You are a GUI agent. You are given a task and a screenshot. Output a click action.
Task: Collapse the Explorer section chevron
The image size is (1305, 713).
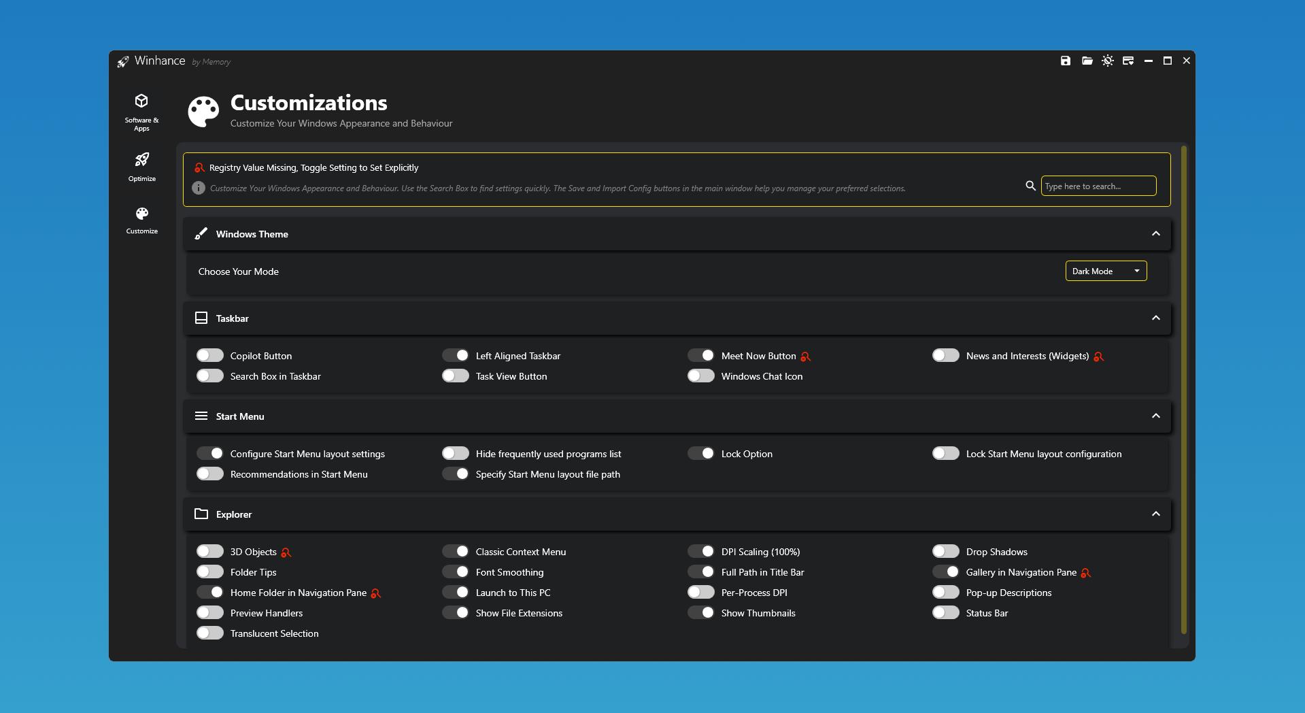(x=1155, y=514)
